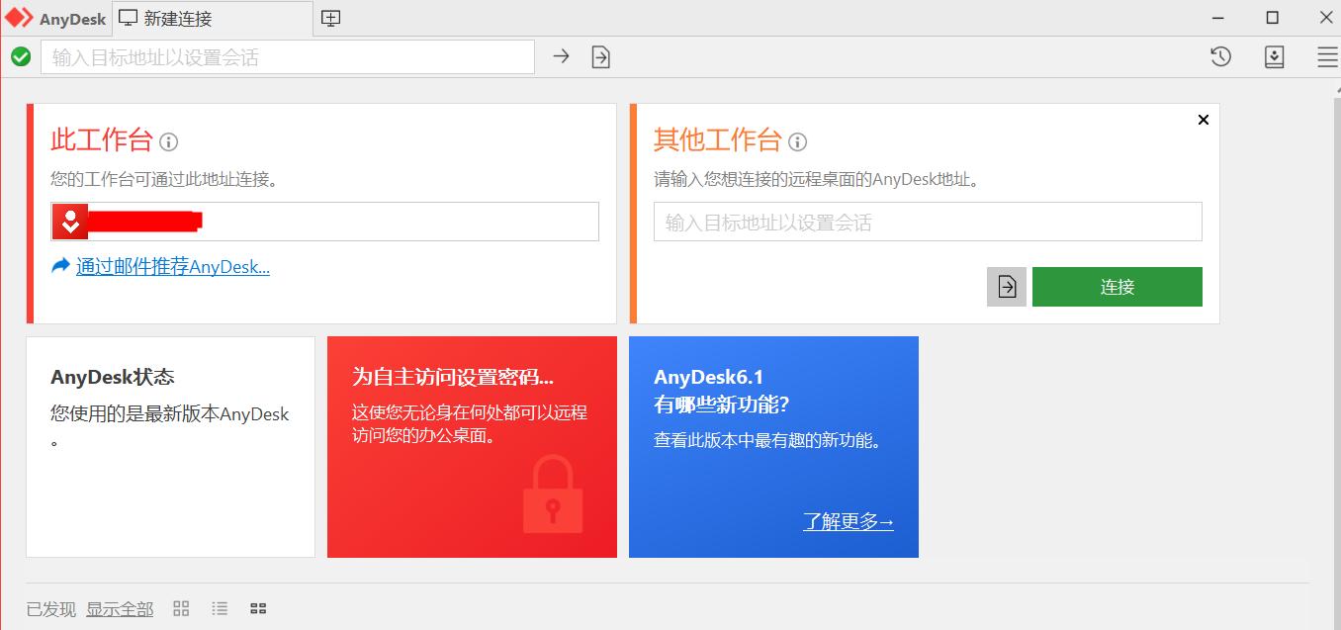The image size is (1341, 630).
Task: Click 您使用的是最新版本AnyDesk text
Action: [170, 425]
